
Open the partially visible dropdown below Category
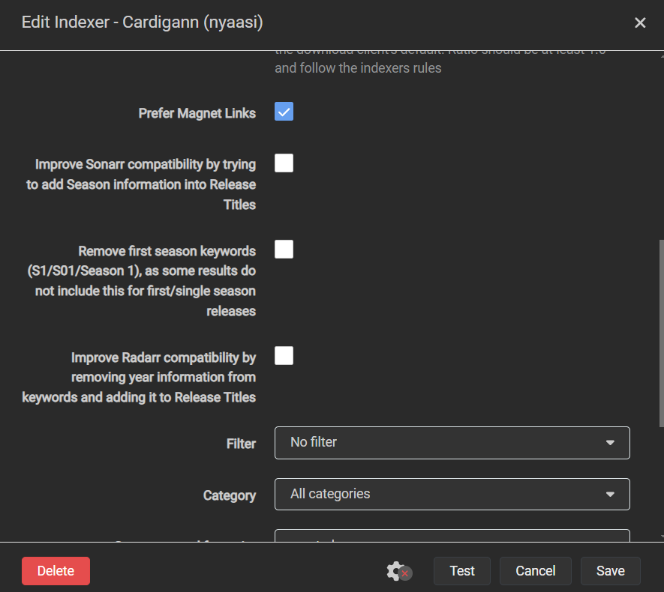point(452,536)
